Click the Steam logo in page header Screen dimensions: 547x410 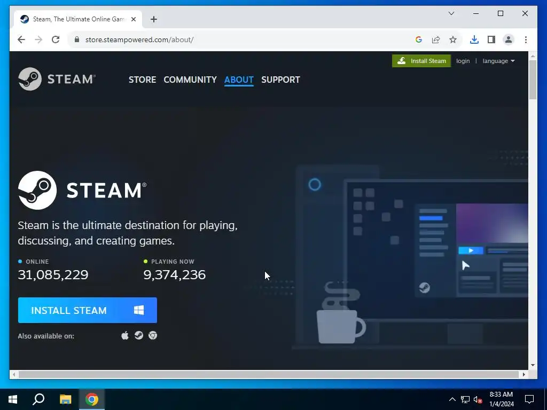click(x=57, y=79)
